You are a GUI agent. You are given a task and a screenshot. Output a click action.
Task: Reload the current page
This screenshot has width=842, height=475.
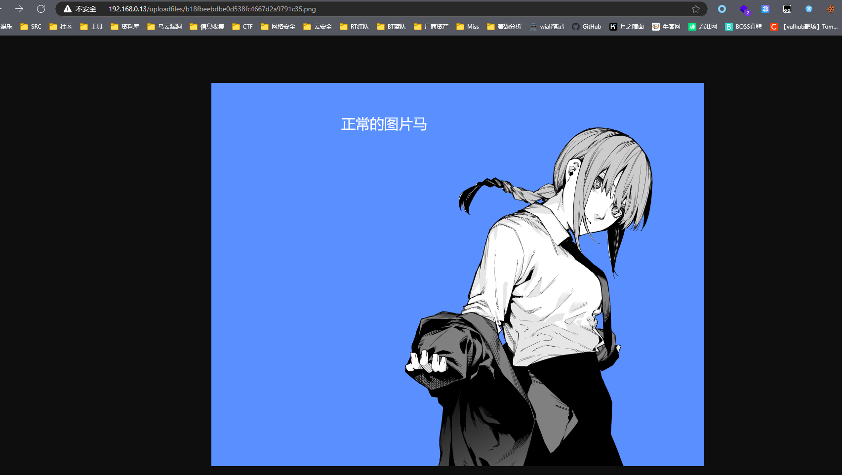[x=41, y=9]
